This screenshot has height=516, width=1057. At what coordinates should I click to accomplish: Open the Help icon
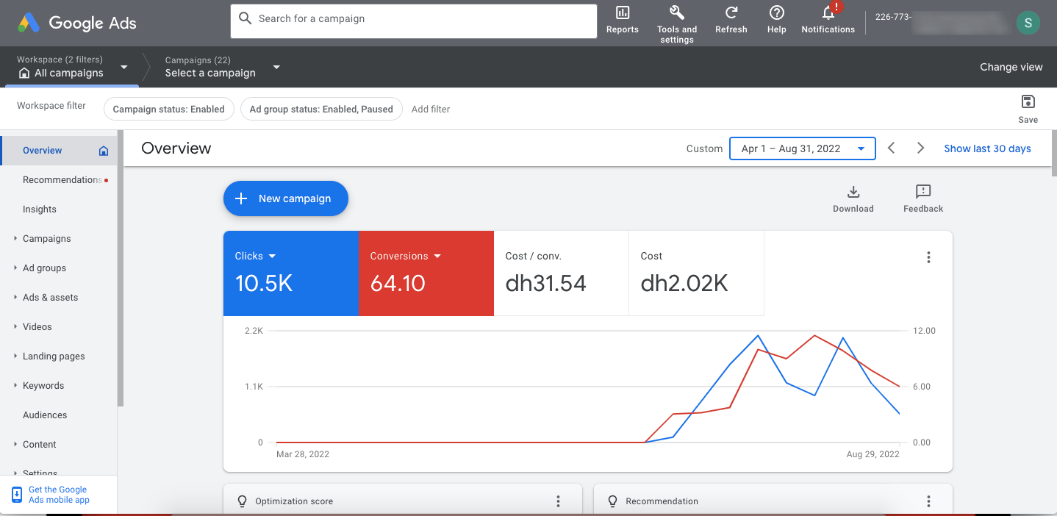(776, 13)
